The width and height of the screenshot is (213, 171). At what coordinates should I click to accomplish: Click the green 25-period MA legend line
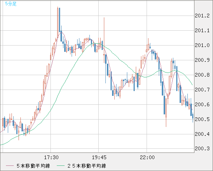pos(60,166)
